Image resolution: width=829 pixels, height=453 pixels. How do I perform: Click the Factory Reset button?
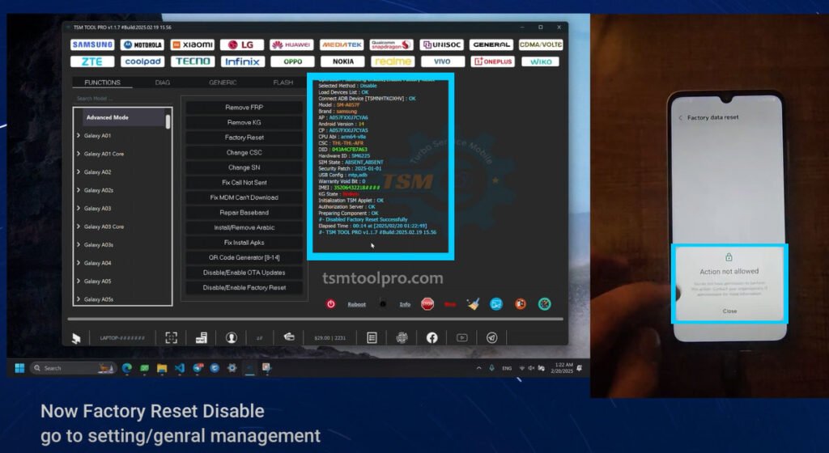pos(244,138)
